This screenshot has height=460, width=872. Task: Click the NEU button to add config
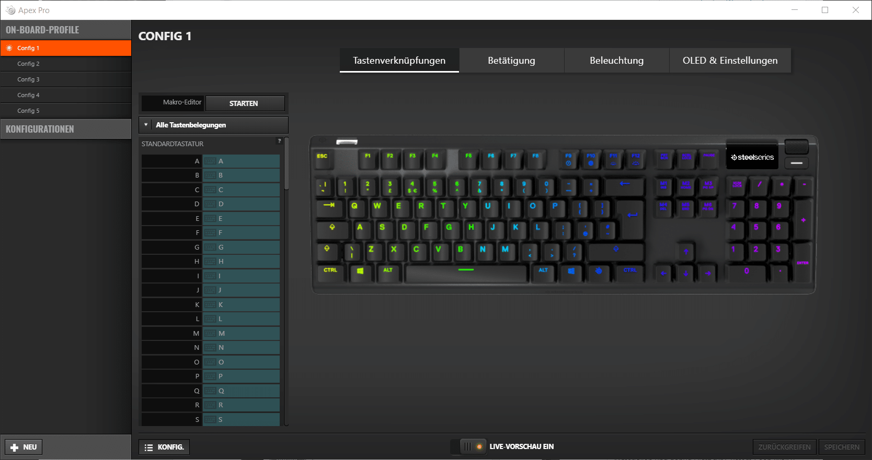point(24,447)
